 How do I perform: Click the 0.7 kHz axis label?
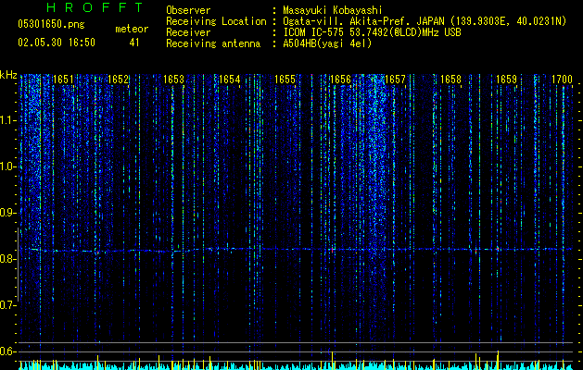pyautogui.click(x=7, y=305)
